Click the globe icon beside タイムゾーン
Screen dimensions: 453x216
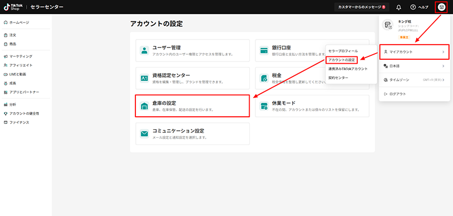click(x=386, y=80)
